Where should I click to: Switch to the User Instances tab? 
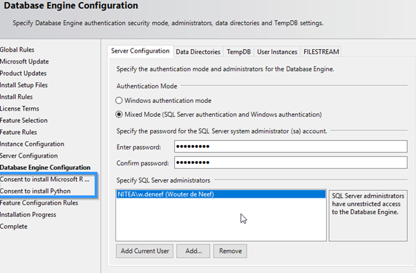(x=277, y=52)
